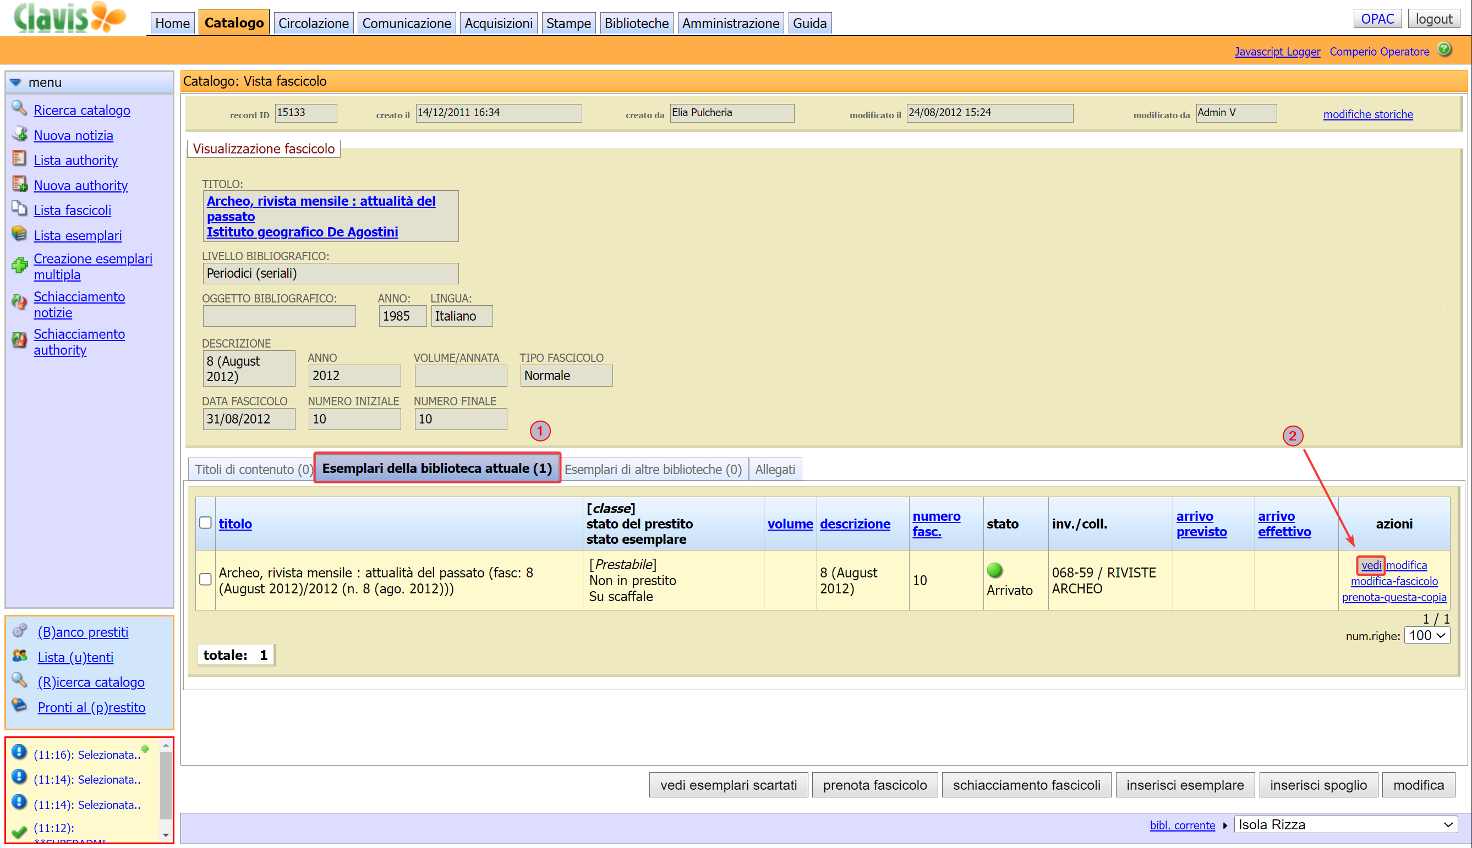Open the num.righe dropdown
1472x848 pixels.
[x=1426, y=635]
